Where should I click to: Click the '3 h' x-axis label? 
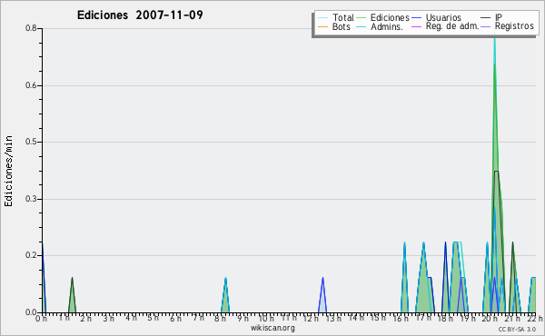tap(108, 318)
